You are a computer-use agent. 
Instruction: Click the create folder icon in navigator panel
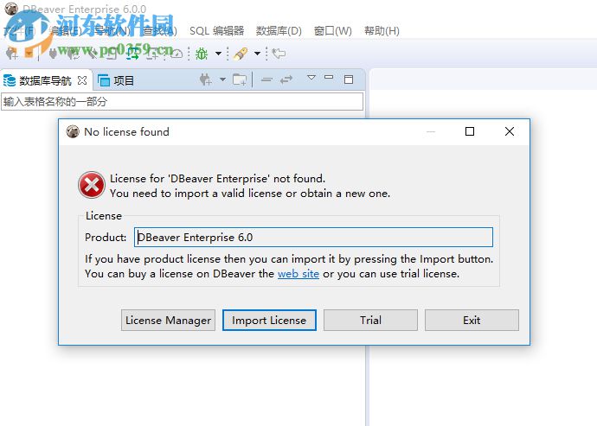pyautogui.click(x=240, y=79)
